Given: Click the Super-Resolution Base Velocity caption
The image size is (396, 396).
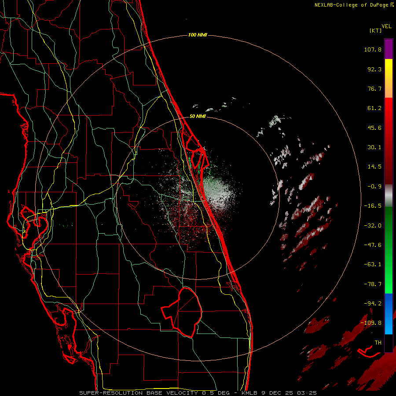Looking at the screenshot, I should click(198, 393).
